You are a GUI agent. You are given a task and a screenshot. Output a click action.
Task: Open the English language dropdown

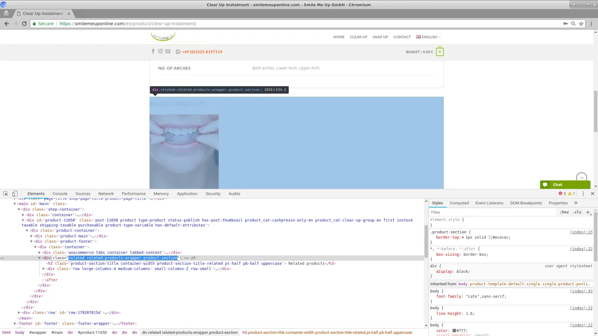(428, 37)
